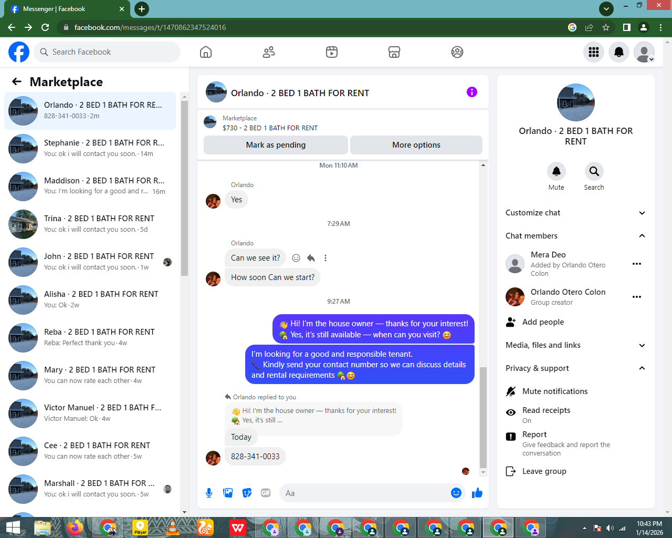Open Firefox from the taskbar

point(75,527)
